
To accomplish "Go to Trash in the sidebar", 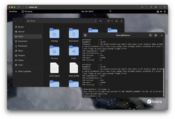I will click(x=20, y=65).
